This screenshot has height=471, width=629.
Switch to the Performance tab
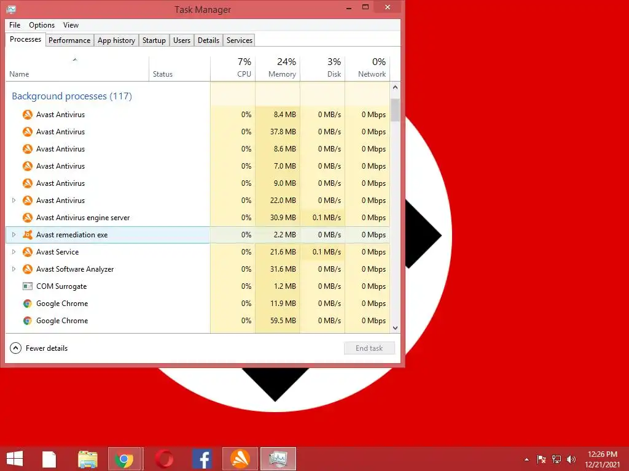tap(69, 40)
